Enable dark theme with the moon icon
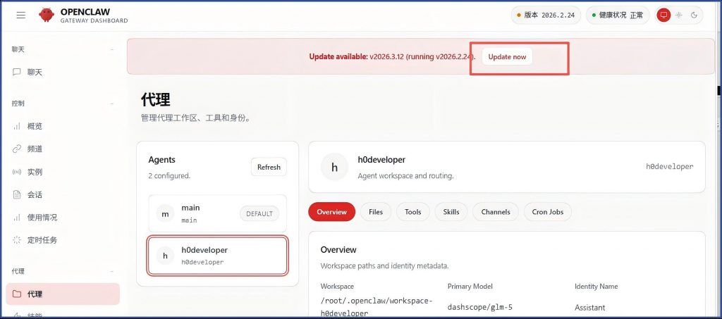Image resolution: width=722 pixels, height=319 pixels. click(x=694, y=15)
